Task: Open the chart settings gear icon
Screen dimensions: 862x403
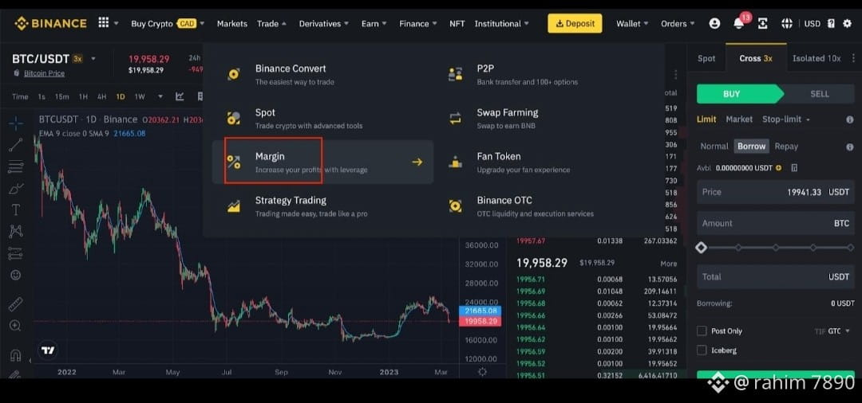Action: pos(482,371)
